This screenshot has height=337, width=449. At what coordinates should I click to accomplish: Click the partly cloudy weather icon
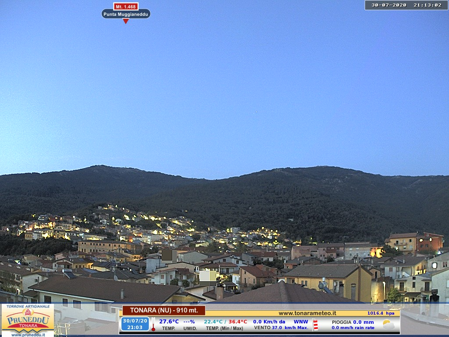[388, 324]
